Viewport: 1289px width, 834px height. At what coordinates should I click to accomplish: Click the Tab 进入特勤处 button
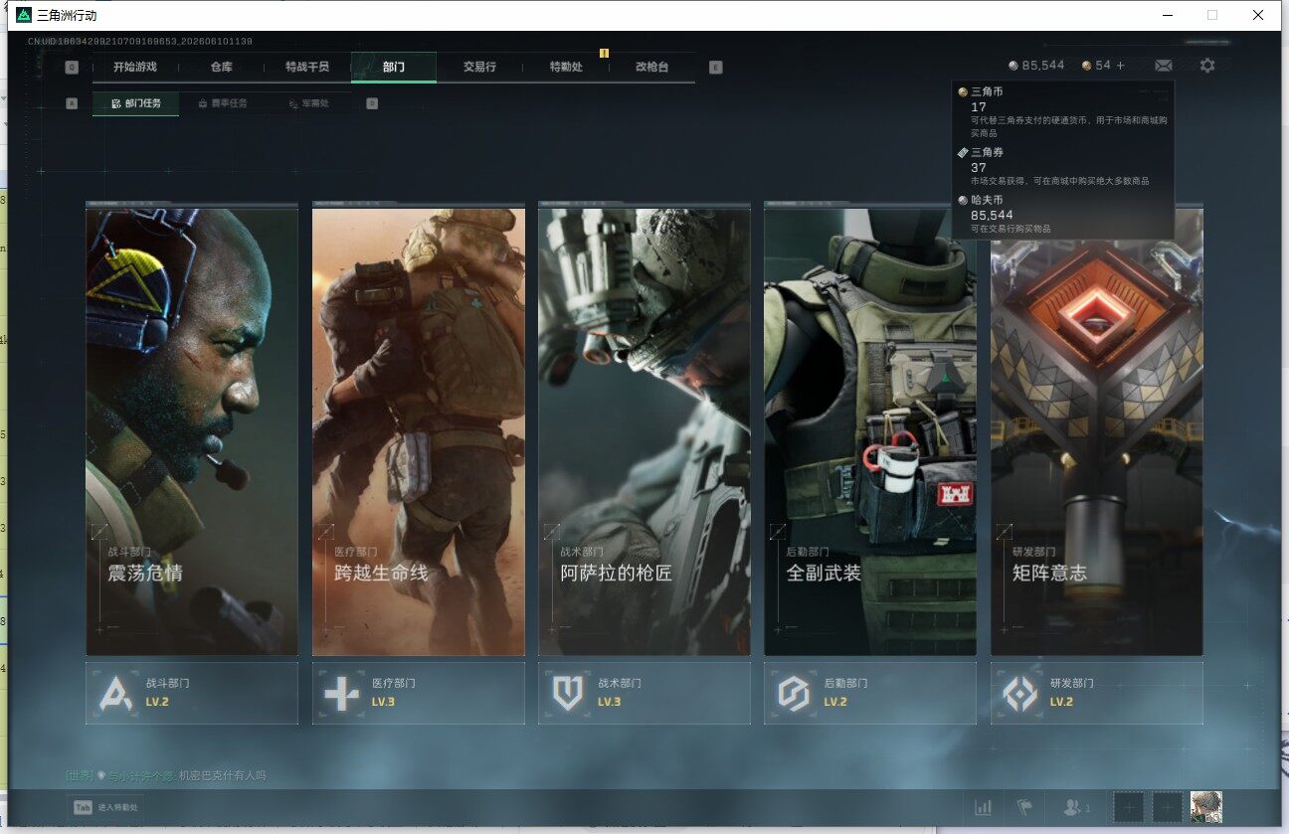coord(104,807)
